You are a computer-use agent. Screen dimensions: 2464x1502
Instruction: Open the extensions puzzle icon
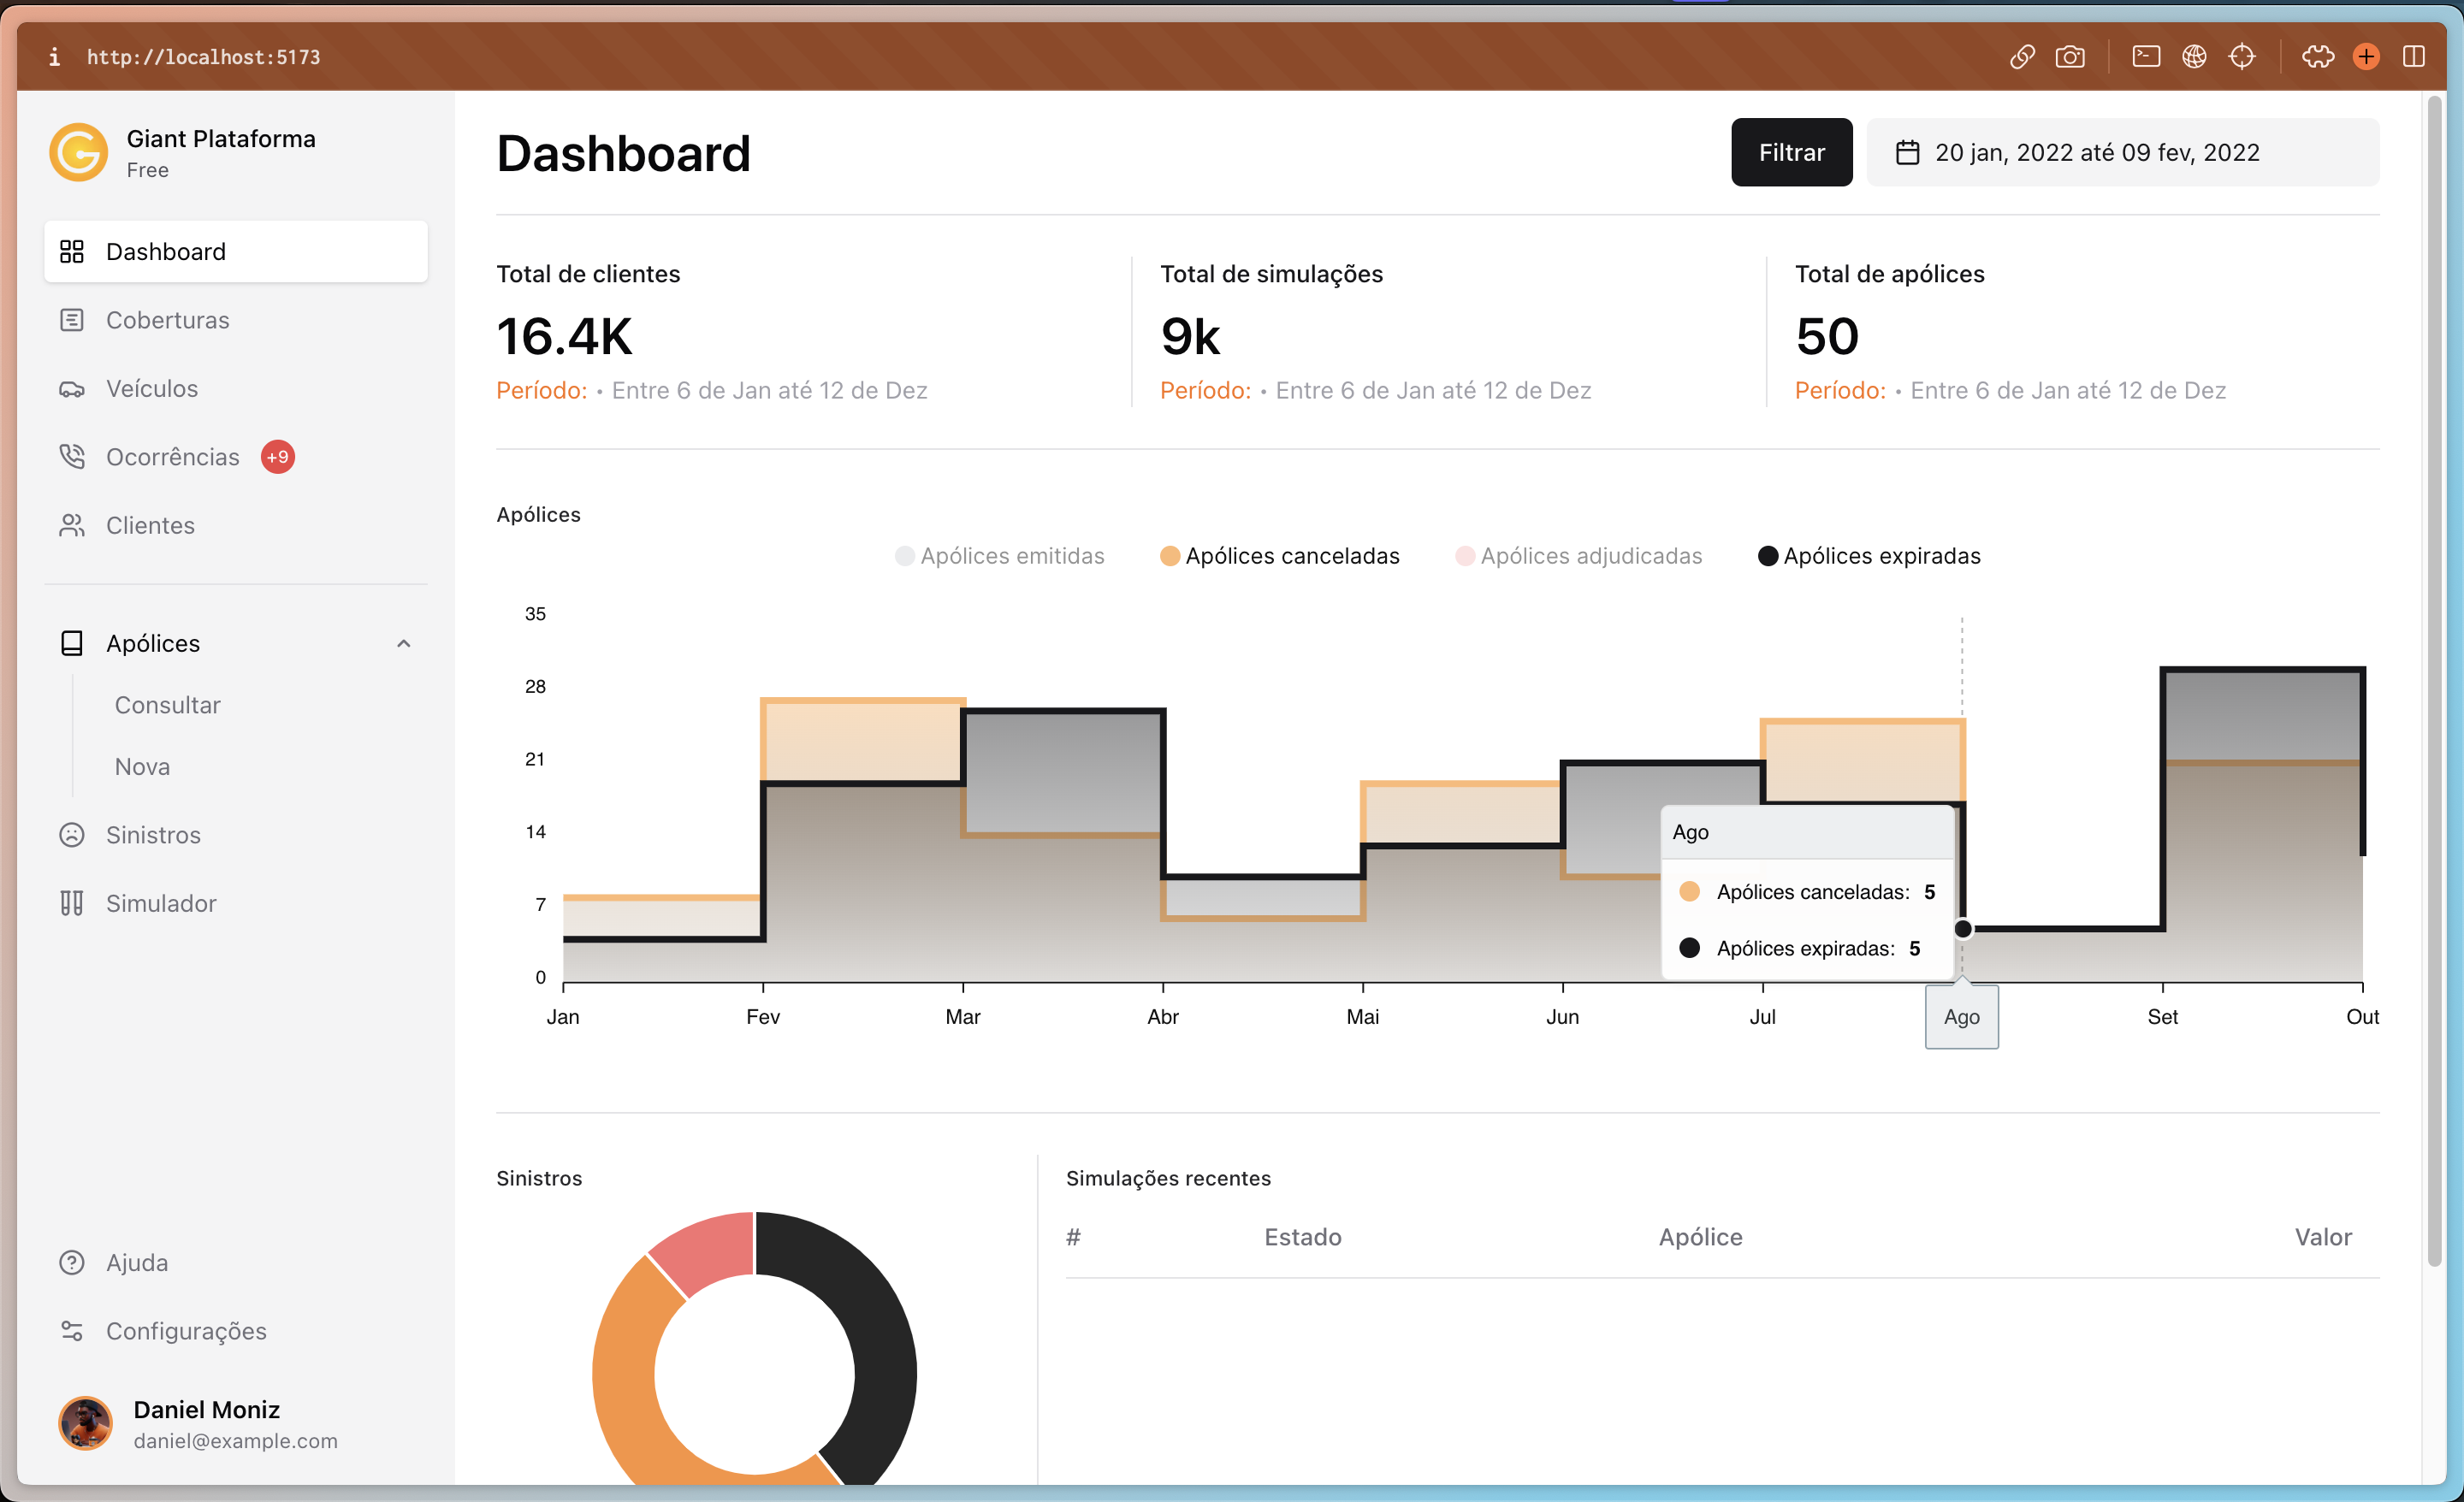tap(2318, 57)
